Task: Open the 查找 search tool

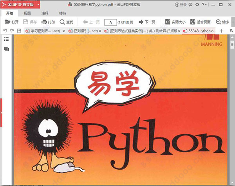Action: click(67, 22)
